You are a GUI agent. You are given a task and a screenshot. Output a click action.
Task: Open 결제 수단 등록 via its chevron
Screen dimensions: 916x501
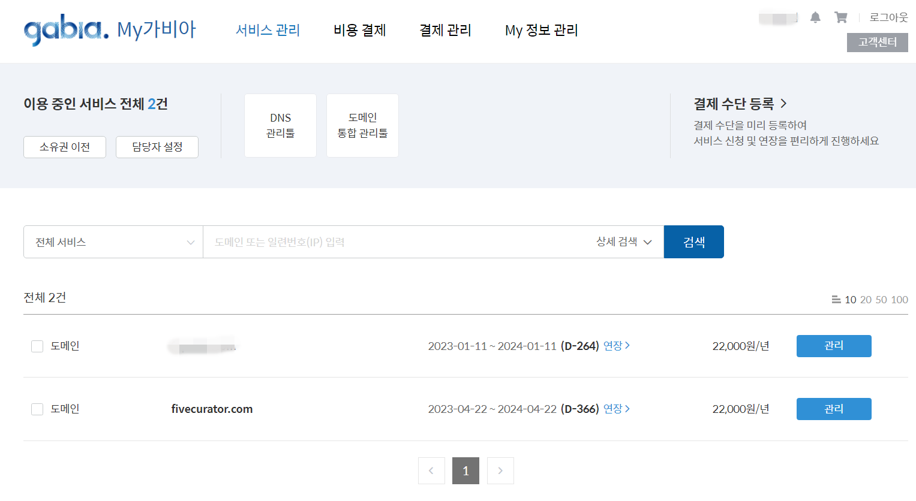click(x=784, y=104)
